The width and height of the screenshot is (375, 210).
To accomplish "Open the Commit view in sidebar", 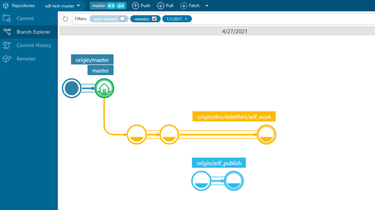I will coord(25,18).
